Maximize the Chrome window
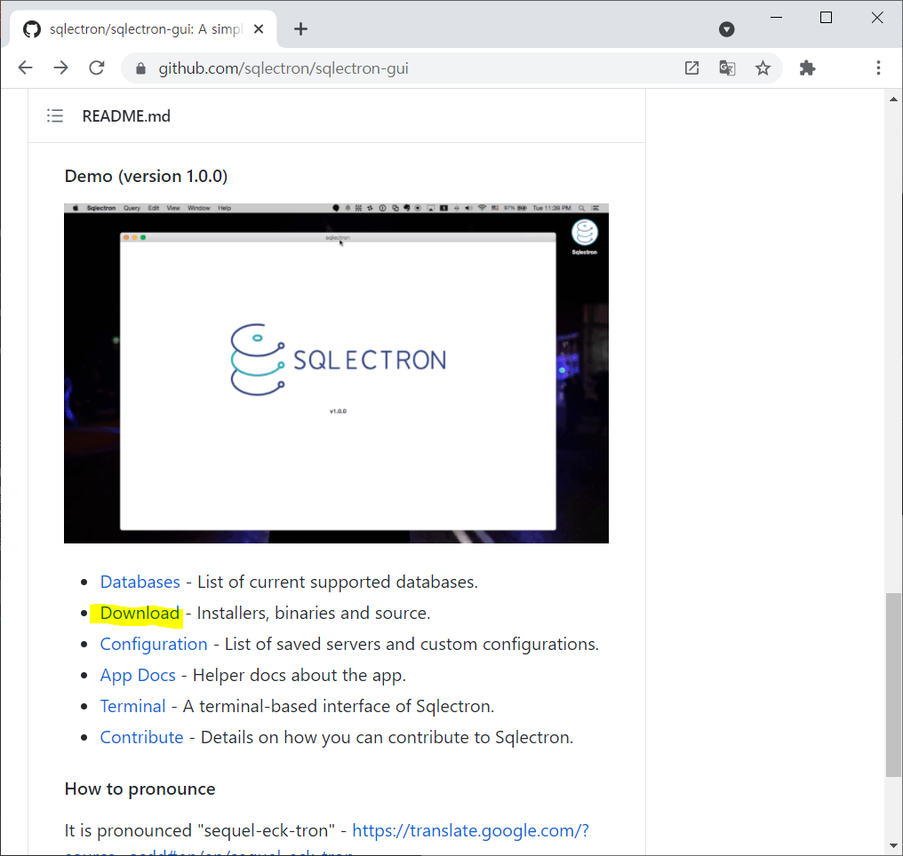Image resolution: width=903 pixels, height=856 pixels. click(826, 17)
